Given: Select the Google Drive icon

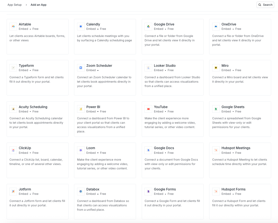Looking at the screenshot, I should point(148,26).
